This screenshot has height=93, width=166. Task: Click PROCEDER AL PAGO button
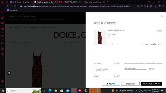click(151, 84)
